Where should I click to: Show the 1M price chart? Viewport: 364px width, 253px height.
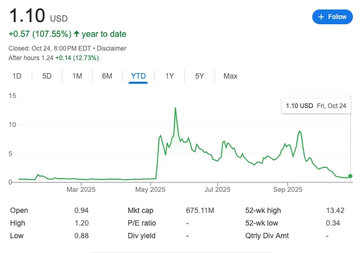click(77, 76)
